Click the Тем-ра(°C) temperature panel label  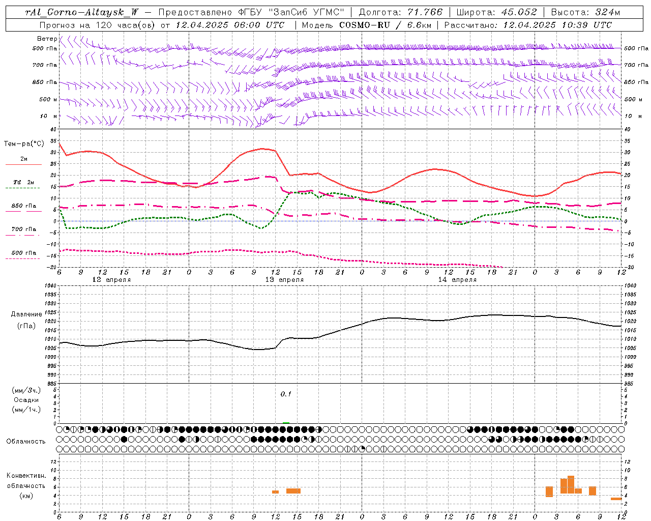24,143
